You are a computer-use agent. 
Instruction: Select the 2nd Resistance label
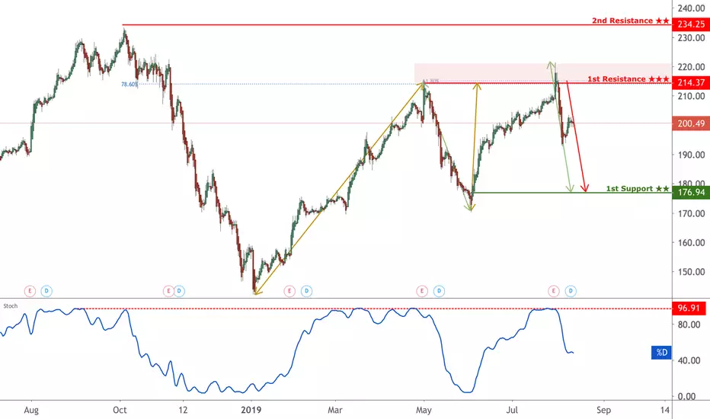pos(630,21)
